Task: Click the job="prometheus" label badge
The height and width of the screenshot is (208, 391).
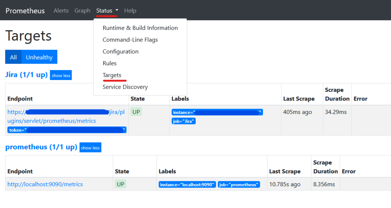Action: [x=239, y=185]
